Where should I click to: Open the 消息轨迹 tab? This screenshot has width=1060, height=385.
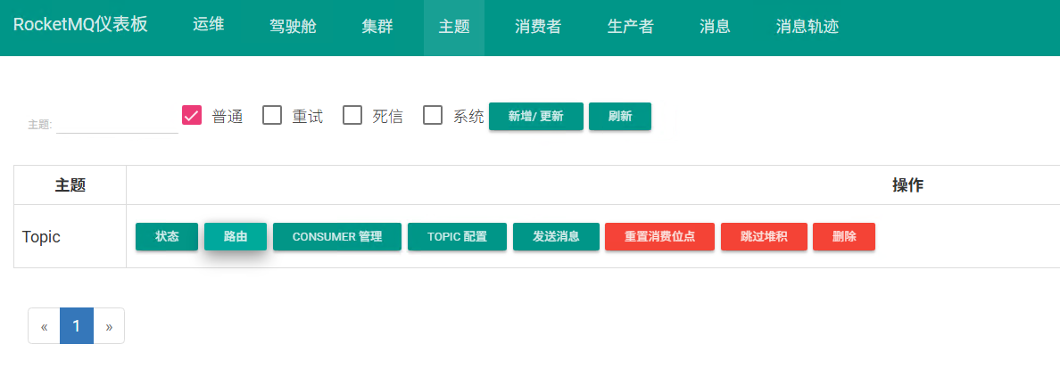(807, 27)
